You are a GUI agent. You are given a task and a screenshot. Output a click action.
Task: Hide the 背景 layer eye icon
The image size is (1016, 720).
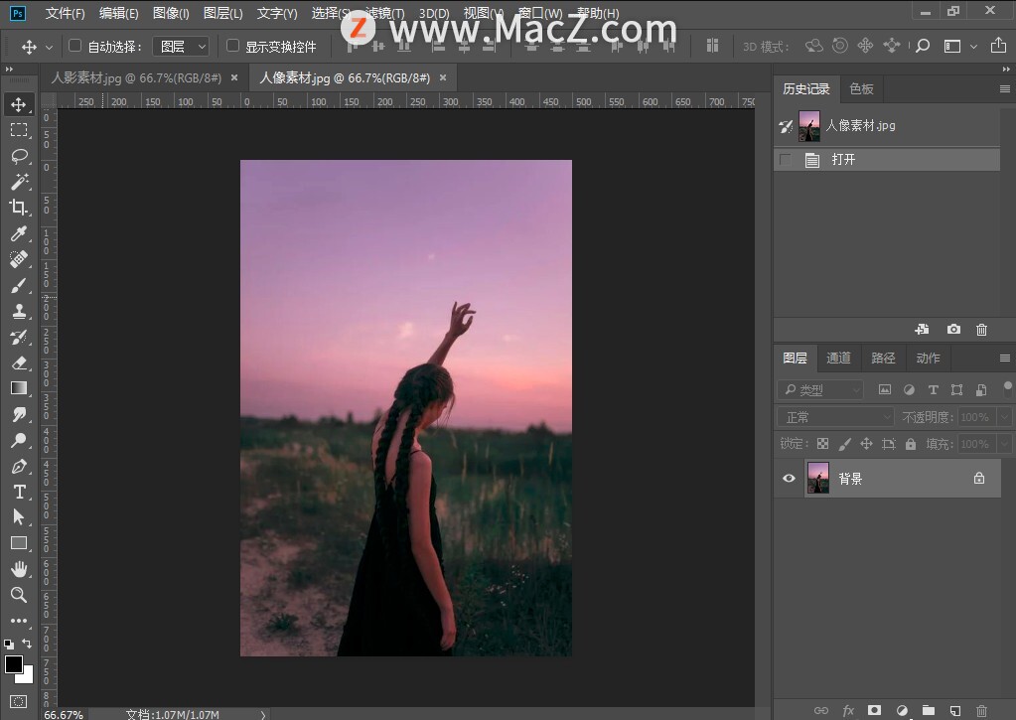point(789,479)
